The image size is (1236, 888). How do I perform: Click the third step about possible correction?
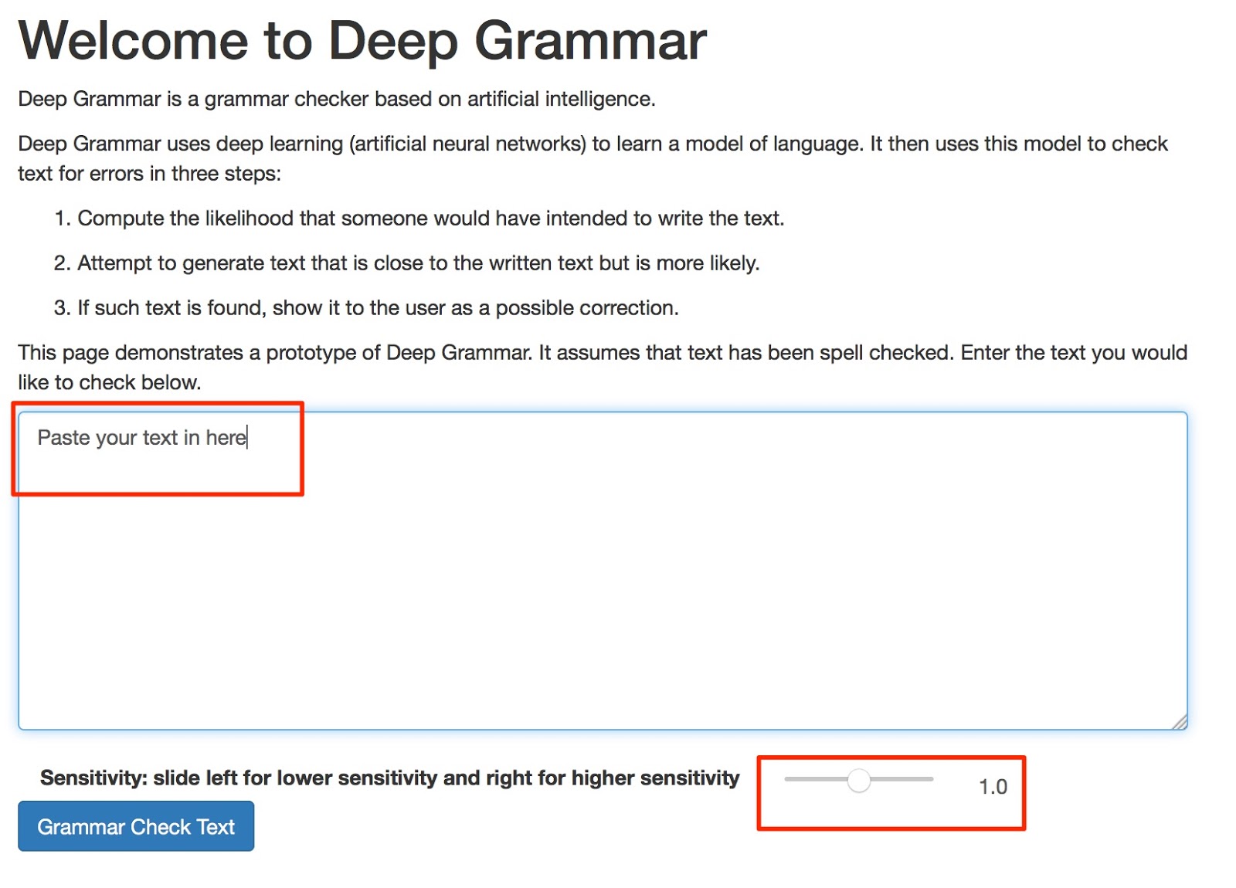coord(366,308)
